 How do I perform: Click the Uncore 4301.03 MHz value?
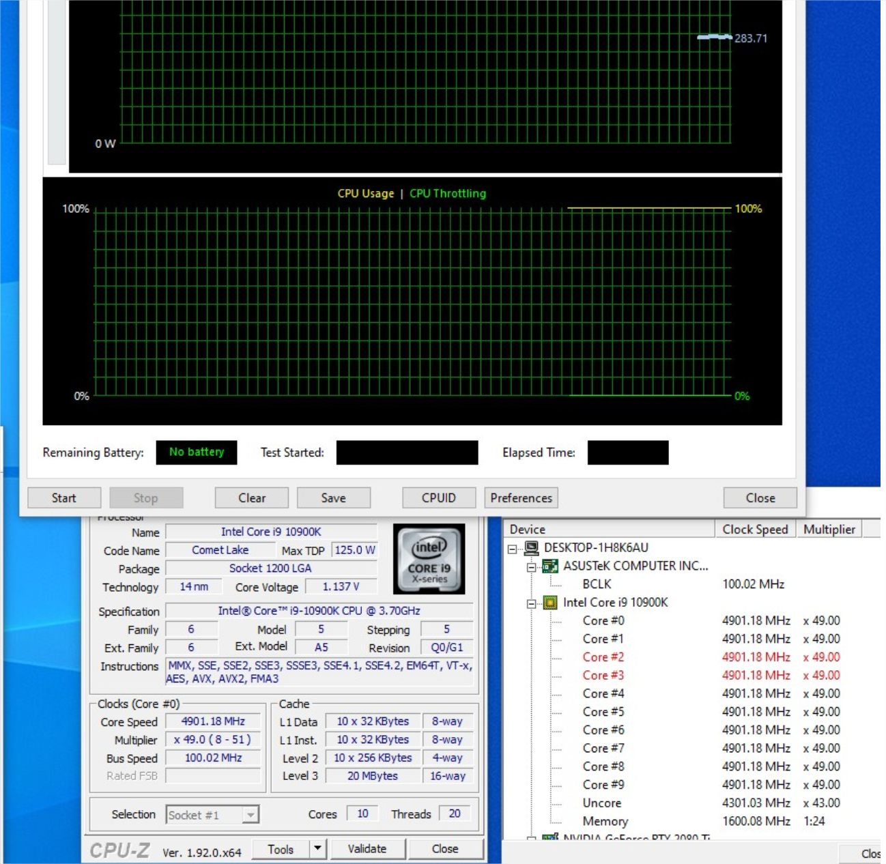click(x=756, y=803)
